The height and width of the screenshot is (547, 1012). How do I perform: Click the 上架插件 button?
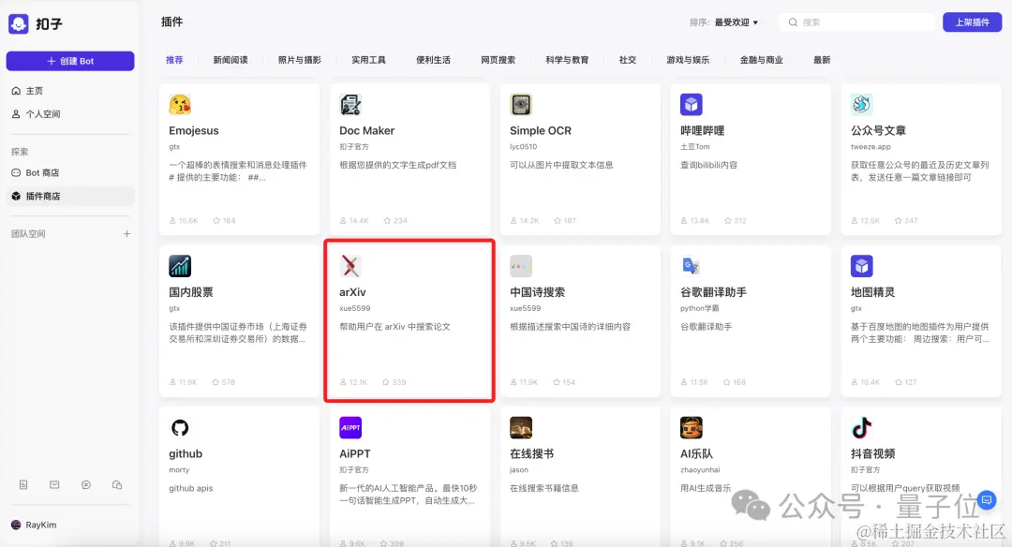pyautogui.click(x=972, y=22)
